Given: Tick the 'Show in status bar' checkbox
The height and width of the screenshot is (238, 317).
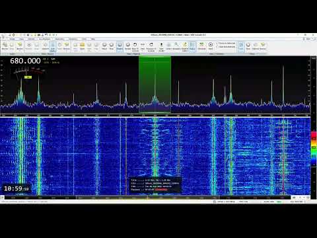Looking at the screenshot, I should click(217, 43).
